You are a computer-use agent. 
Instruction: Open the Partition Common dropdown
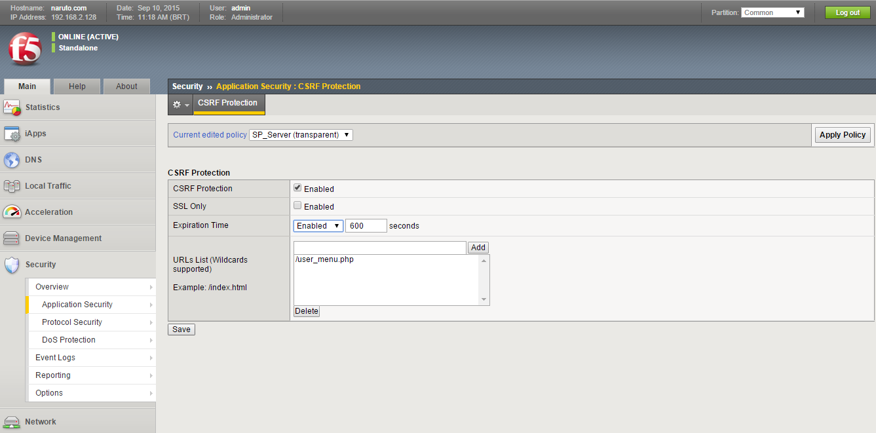pyautogui.click(x=772, y=12)
